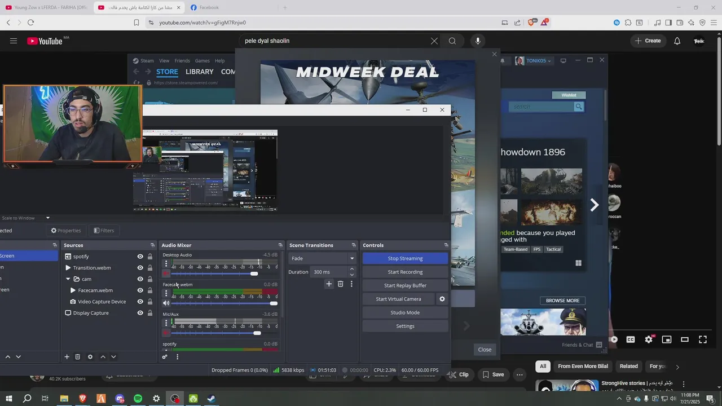Open Audio Mixer bottom three-dot menu
Image resolution: width=722 pixels, height=406 pixels.
177,357
